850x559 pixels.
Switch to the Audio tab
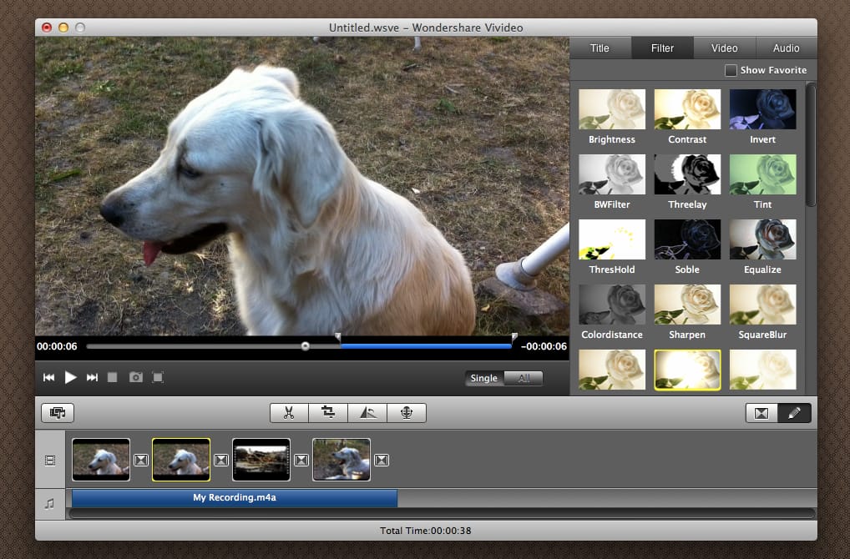coord(786,48)
